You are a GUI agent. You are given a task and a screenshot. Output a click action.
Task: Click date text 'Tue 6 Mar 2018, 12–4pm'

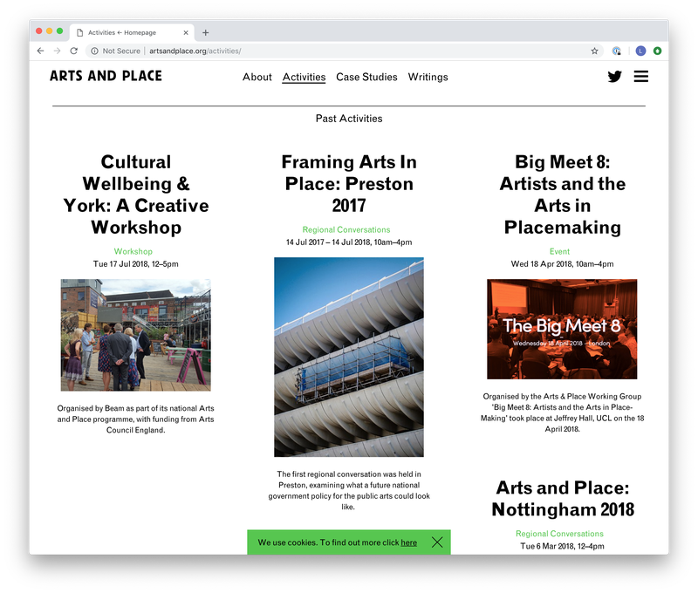pyautogui.click(x=562, y=546)
